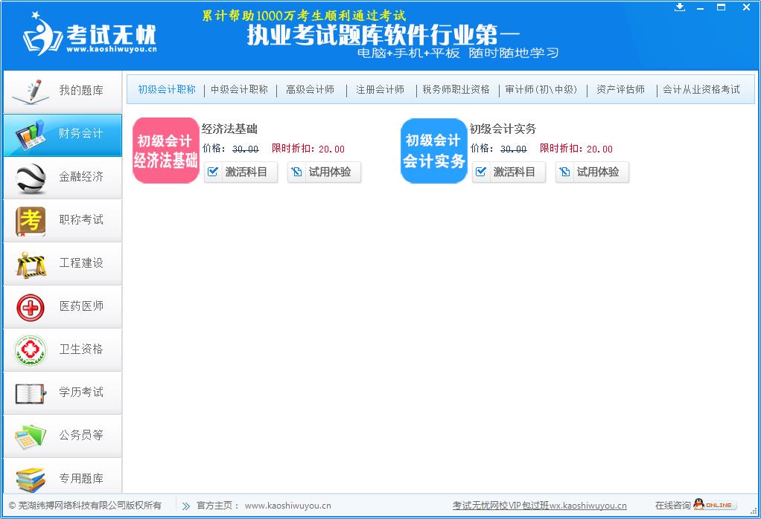Open official site www.kaoshiwuyou.cn link

288,506
